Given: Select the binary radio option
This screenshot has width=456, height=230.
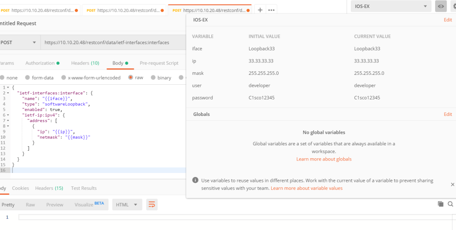Looking at the screenshot, I should [153, 78].
